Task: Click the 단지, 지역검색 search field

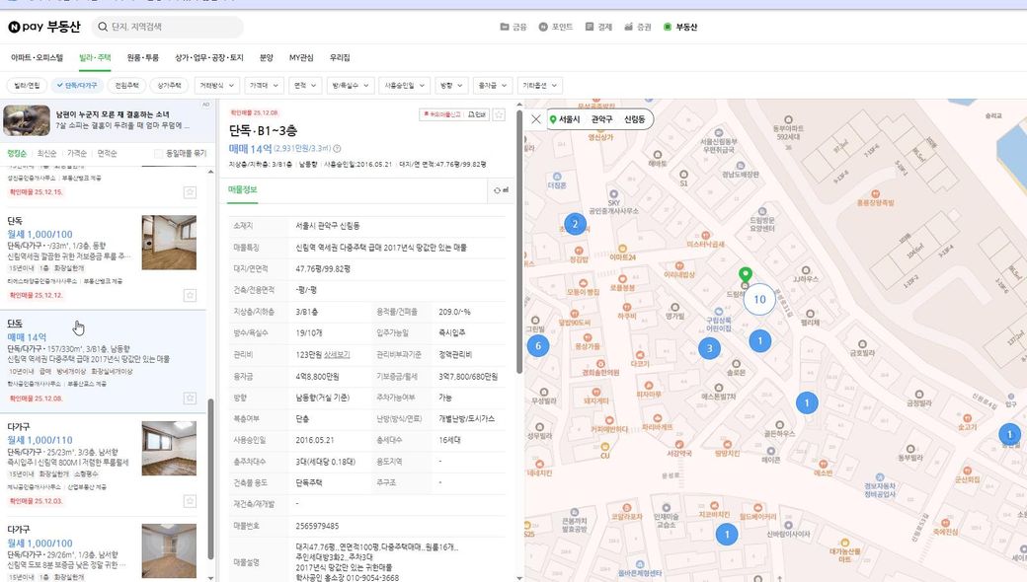Action: (168, 27)
